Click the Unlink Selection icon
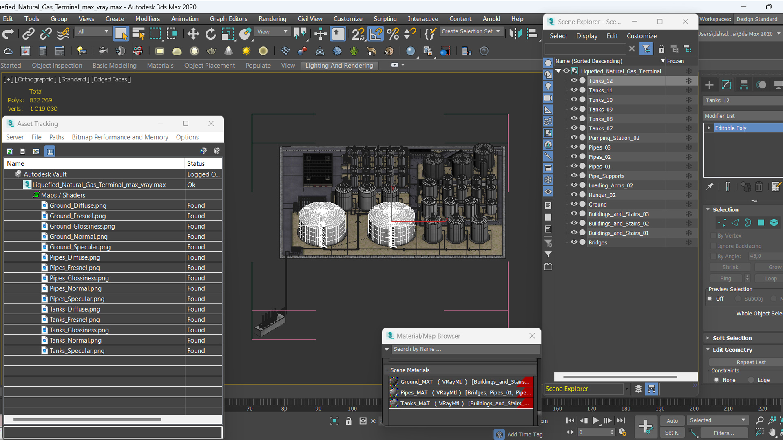This screenshot has height=440, width=783. pyautogui.click(x=45, y=34)
